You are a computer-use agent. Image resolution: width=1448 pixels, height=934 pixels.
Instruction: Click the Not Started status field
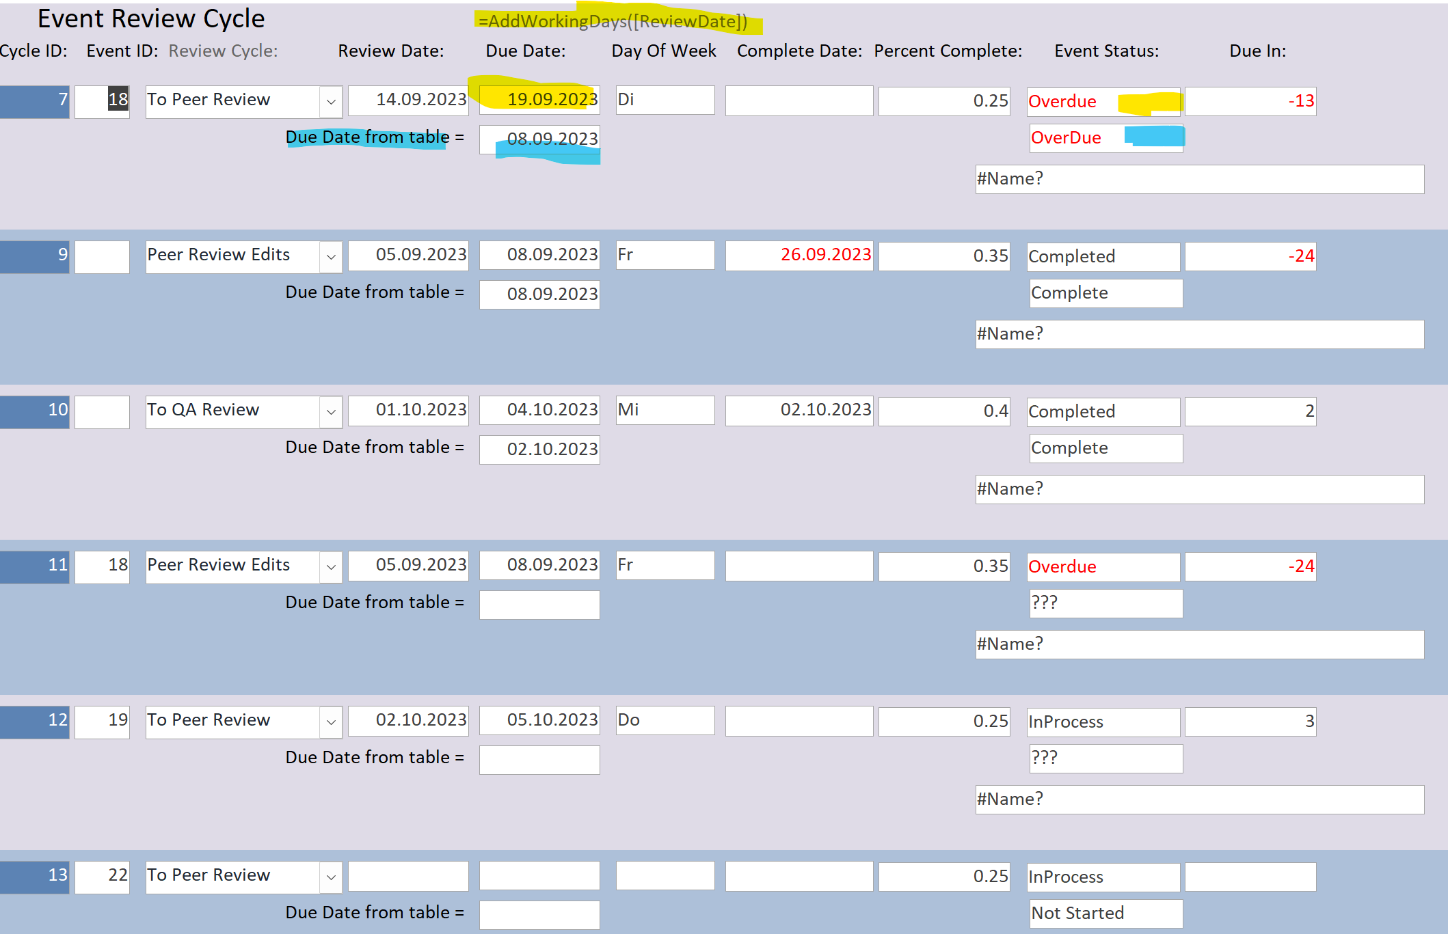pyautogui.click(x=1105, y=914)
